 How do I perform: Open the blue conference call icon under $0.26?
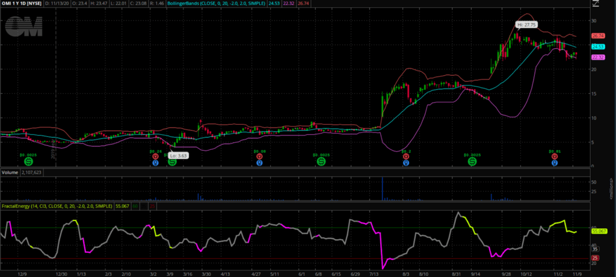coord(156,163)
